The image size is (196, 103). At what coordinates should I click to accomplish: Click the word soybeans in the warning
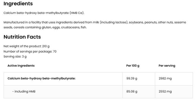coord(136,22)
